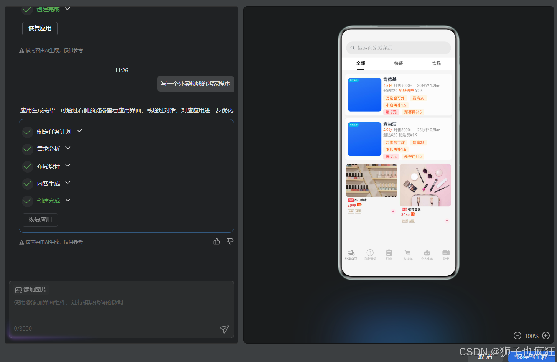Viewport: 557px width, 362px height.
Task: Give a thumbs up to the AI response
Action: coord(216,241)
